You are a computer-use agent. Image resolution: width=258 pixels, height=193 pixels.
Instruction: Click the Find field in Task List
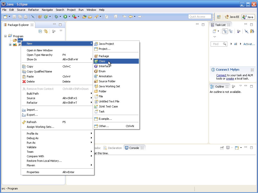219,44
